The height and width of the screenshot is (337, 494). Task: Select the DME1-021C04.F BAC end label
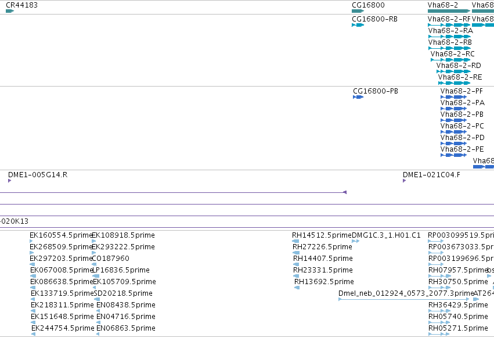pos(431,175)
